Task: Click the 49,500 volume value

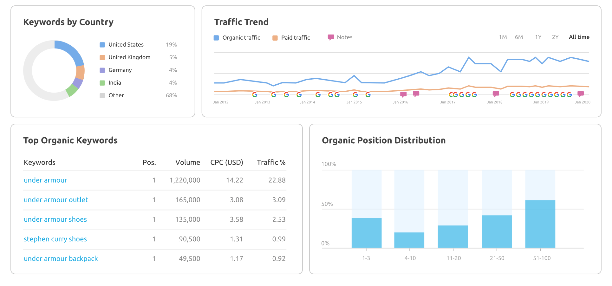Action: click(x=190, y=259)
